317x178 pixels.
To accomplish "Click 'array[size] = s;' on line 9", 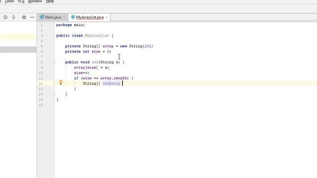I will 91,68.
